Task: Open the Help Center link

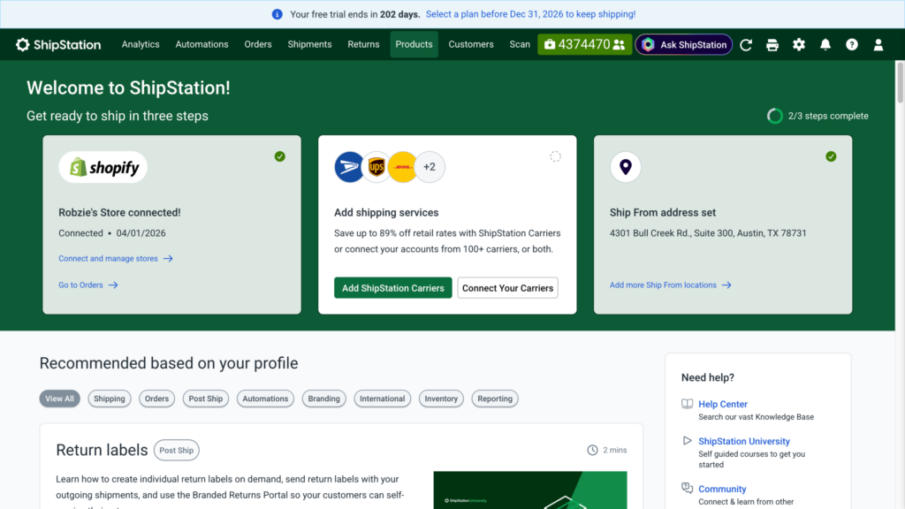Action: pyautogui.click(x=723, y=404)
